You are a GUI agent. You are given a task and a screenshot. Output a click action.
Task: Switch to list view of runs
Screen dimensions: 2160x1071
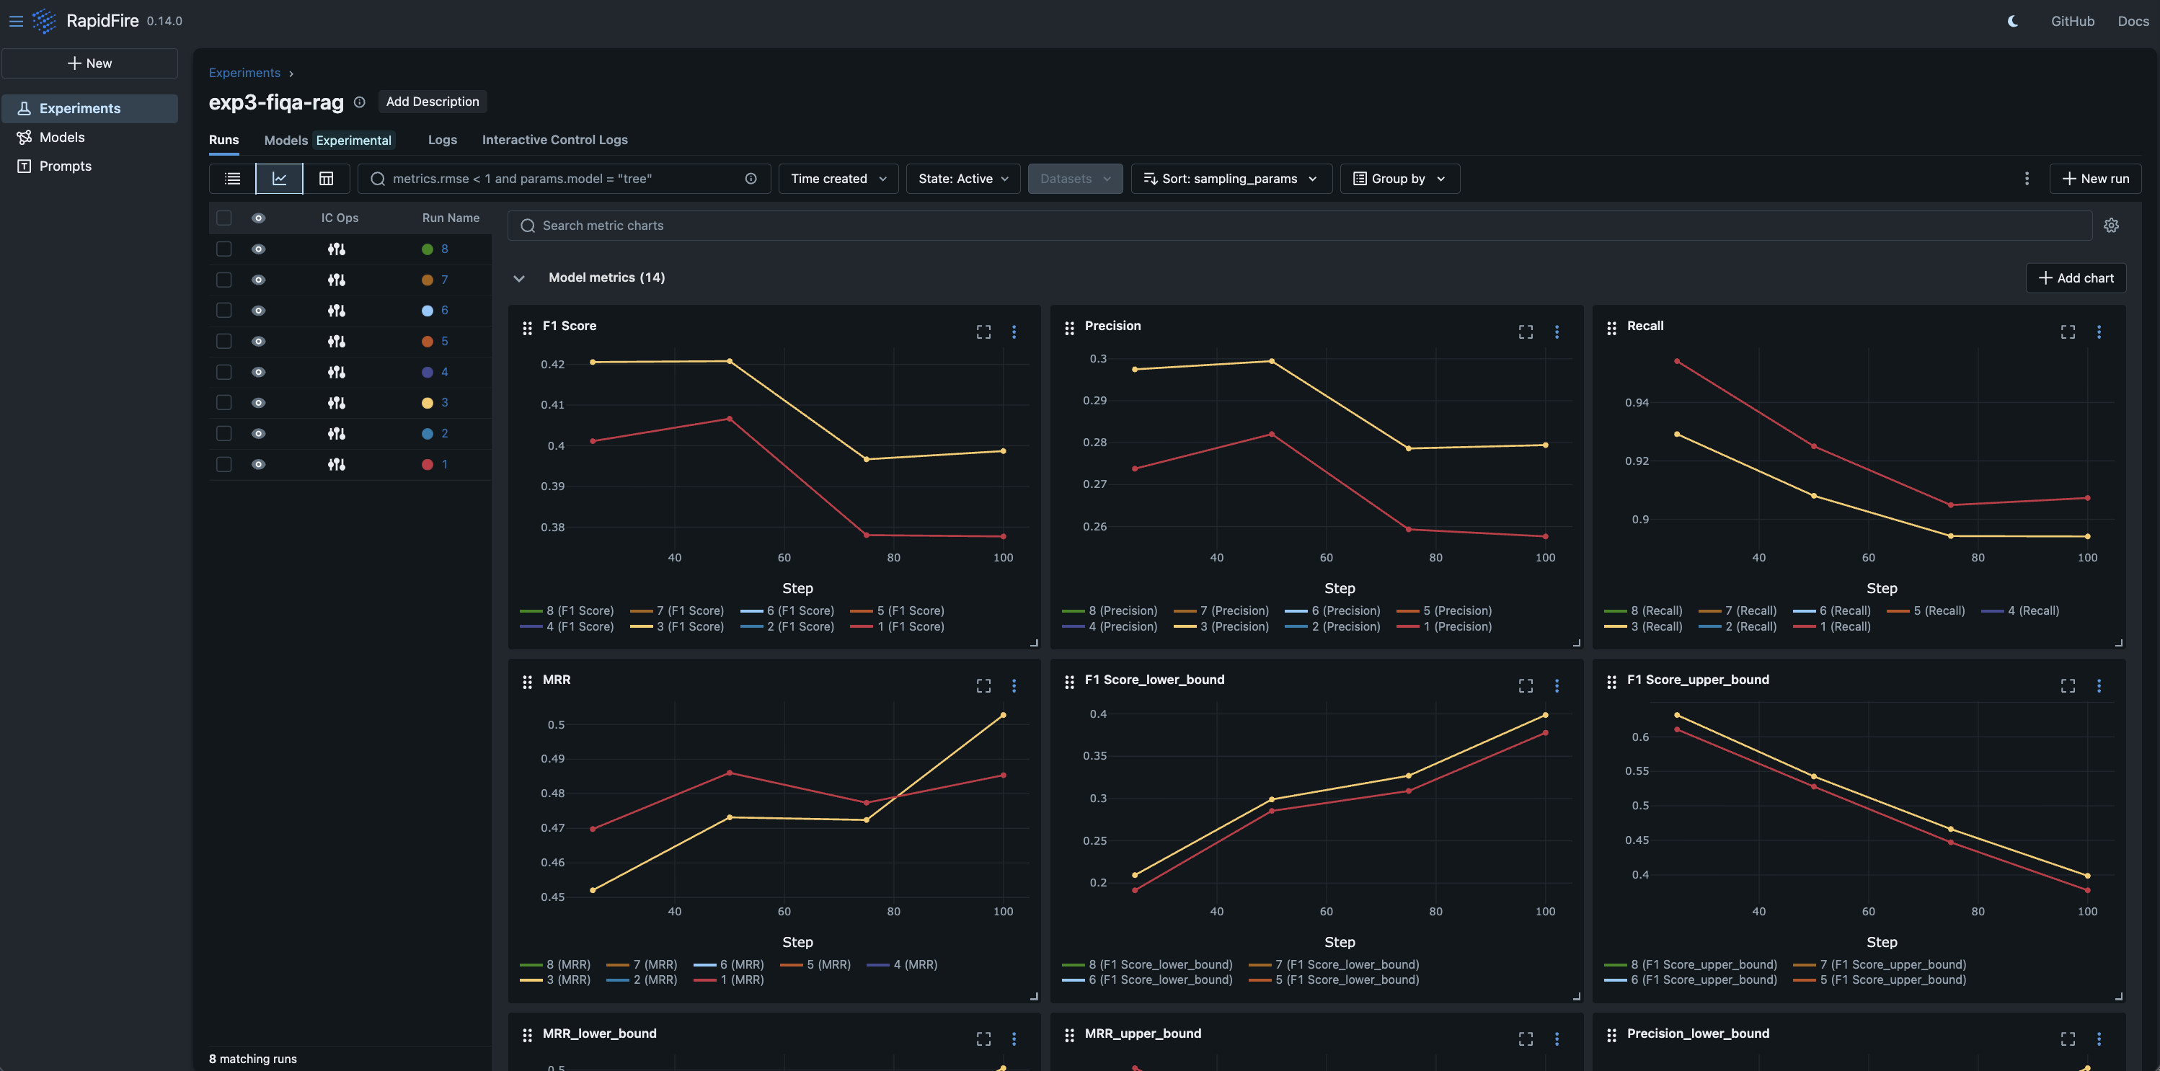tap(231, 178)
